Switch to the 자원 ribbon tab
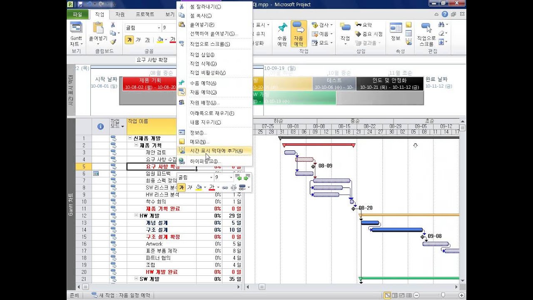The image size is (533, 300). pyautogui.click(x=120, y=14)
